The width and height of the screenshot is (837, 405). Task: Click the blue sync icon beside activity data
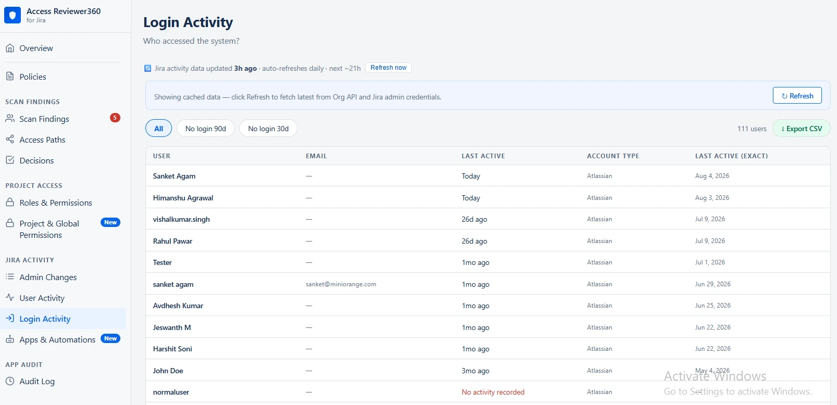[148, 68]
